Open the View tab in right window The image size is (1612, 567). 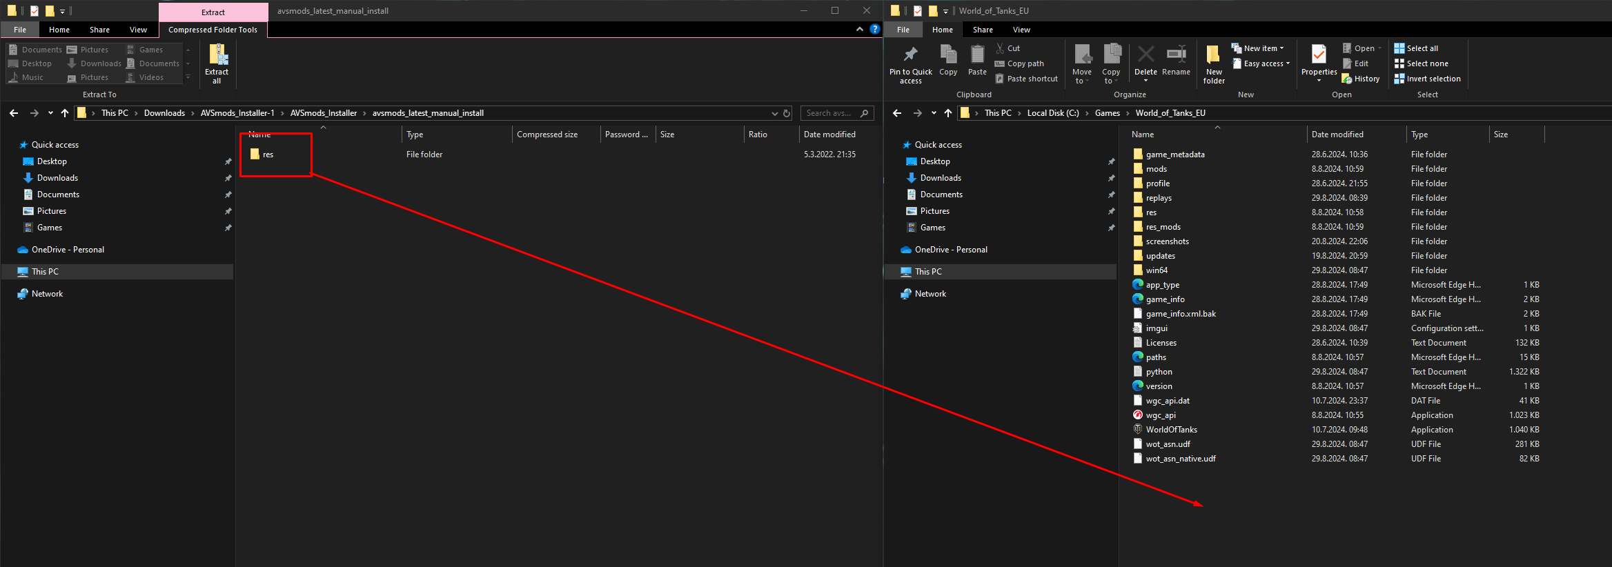click(1021, 30)
